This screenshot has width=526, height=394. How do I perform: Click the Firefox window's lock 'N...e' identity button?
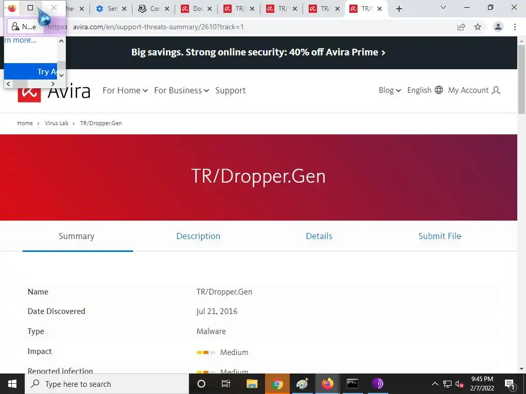point(25,27)
